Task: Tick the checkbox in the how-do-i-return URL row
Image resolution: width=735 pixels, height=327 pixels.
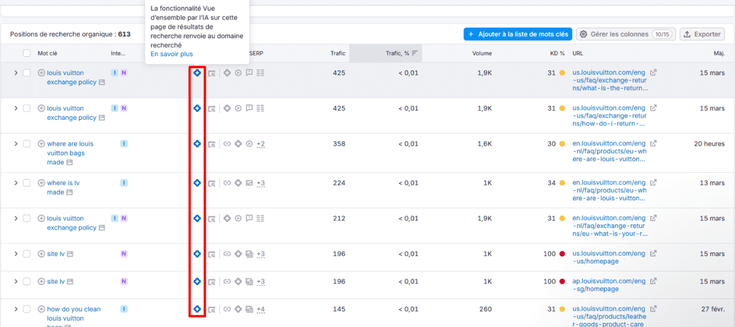Action: [27, 108]
